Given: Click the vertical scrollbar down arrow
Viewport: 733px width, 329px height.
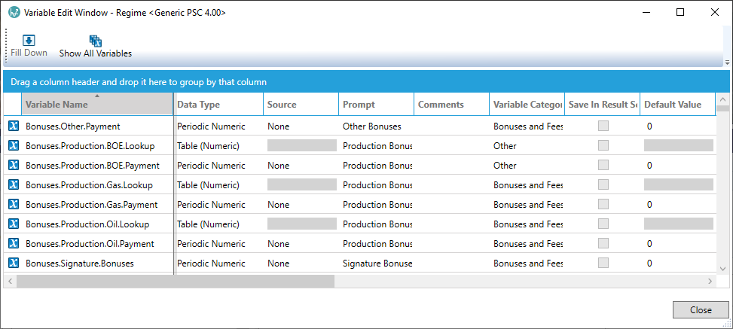Looking at the screenshot, I should coord(722,268).
